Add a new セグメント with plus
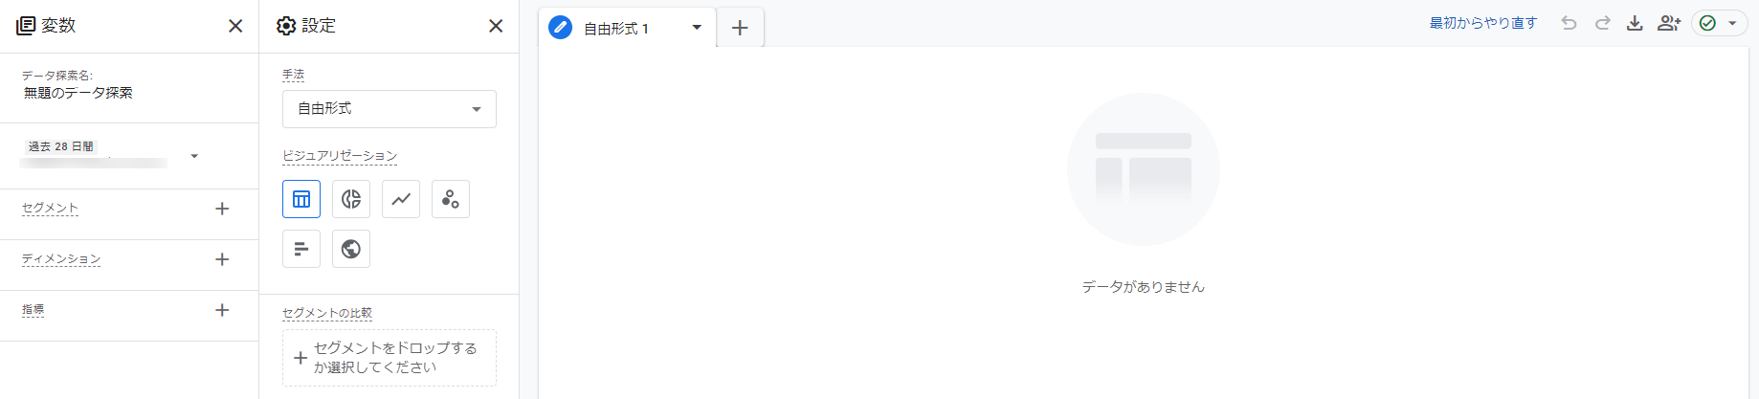The width and height of the screenshot is (1759, 399). click(x=222, y=209)
